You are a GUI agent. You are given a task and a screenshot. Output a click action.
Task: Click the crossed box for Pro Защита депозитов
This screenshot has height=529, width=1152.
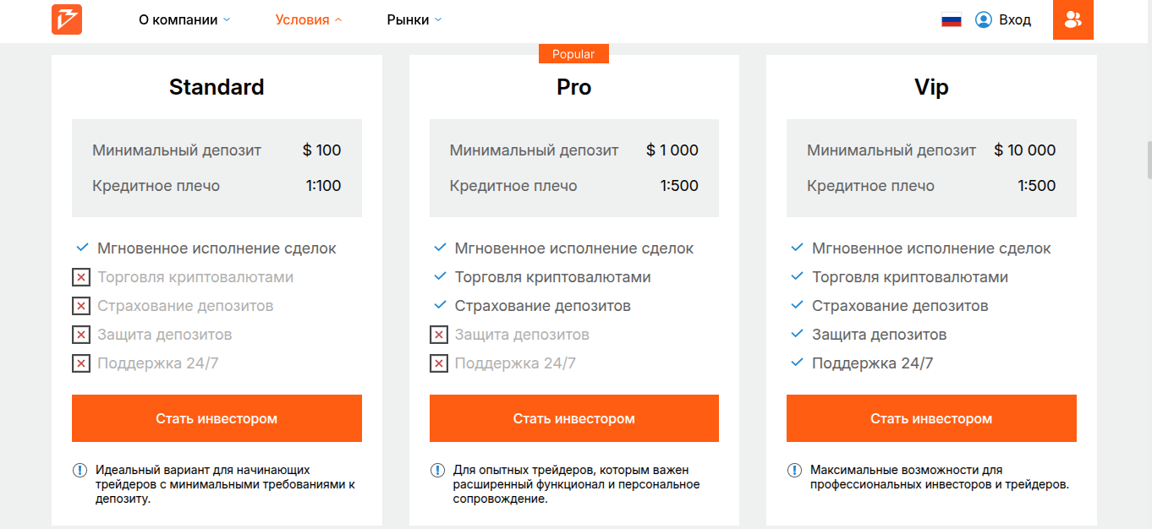(439, 335)
